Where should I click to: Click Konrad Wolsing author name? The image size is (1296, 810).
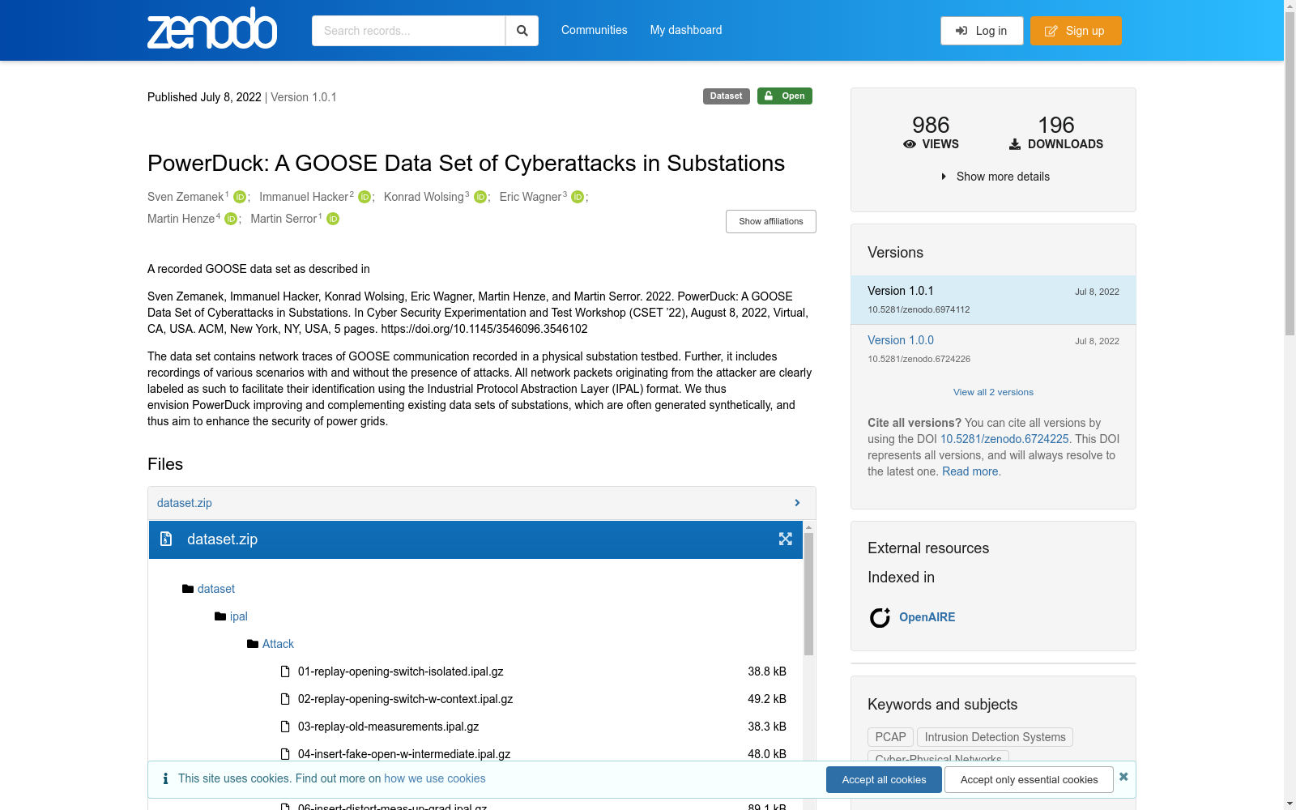tap(424, 197)
